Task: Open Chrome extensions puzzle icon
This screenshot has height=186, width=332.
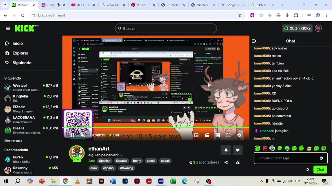Action: (296, 15)
